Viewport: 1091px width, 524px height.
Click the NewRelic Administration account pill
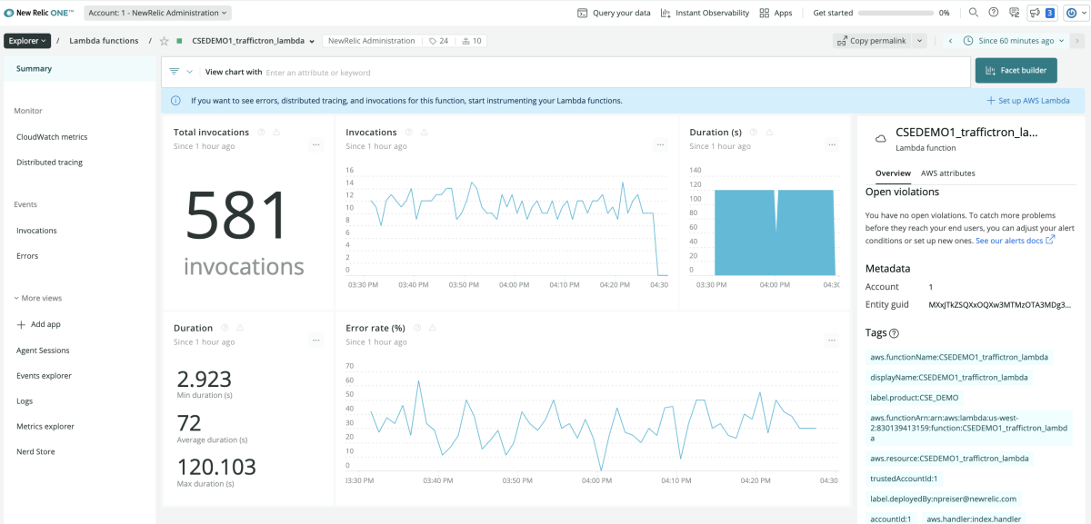tap(371, 41)
